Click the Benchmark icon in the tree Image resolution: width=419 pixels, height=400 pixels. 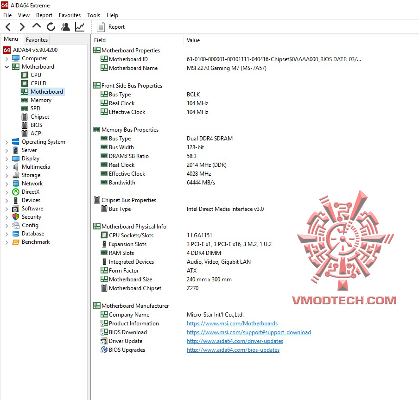(16, 242)
